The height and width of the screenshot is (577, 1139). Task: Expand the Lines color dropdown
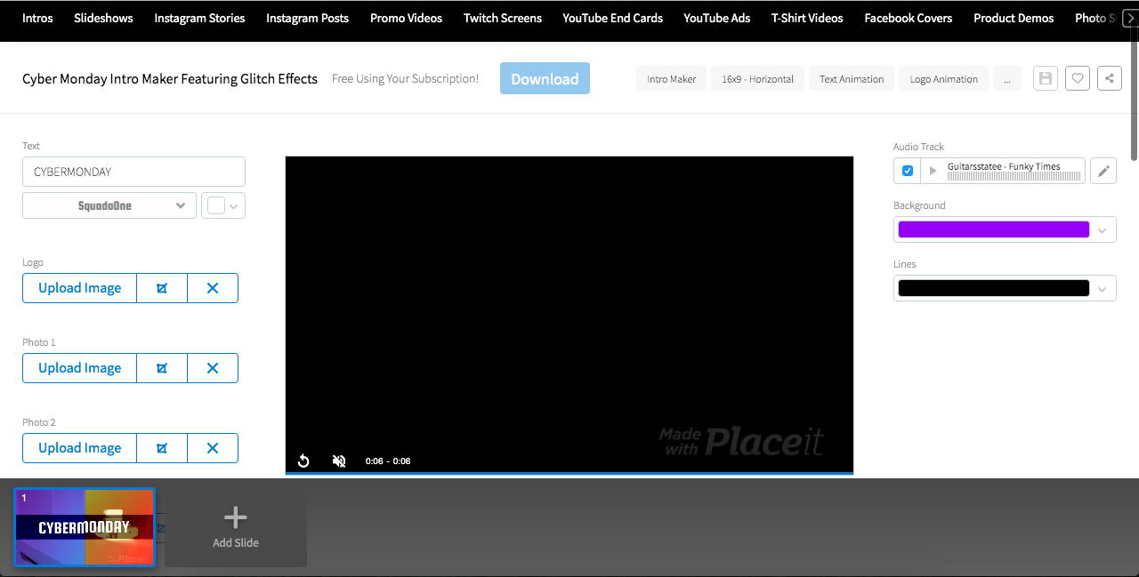(x=1103, y=289)
